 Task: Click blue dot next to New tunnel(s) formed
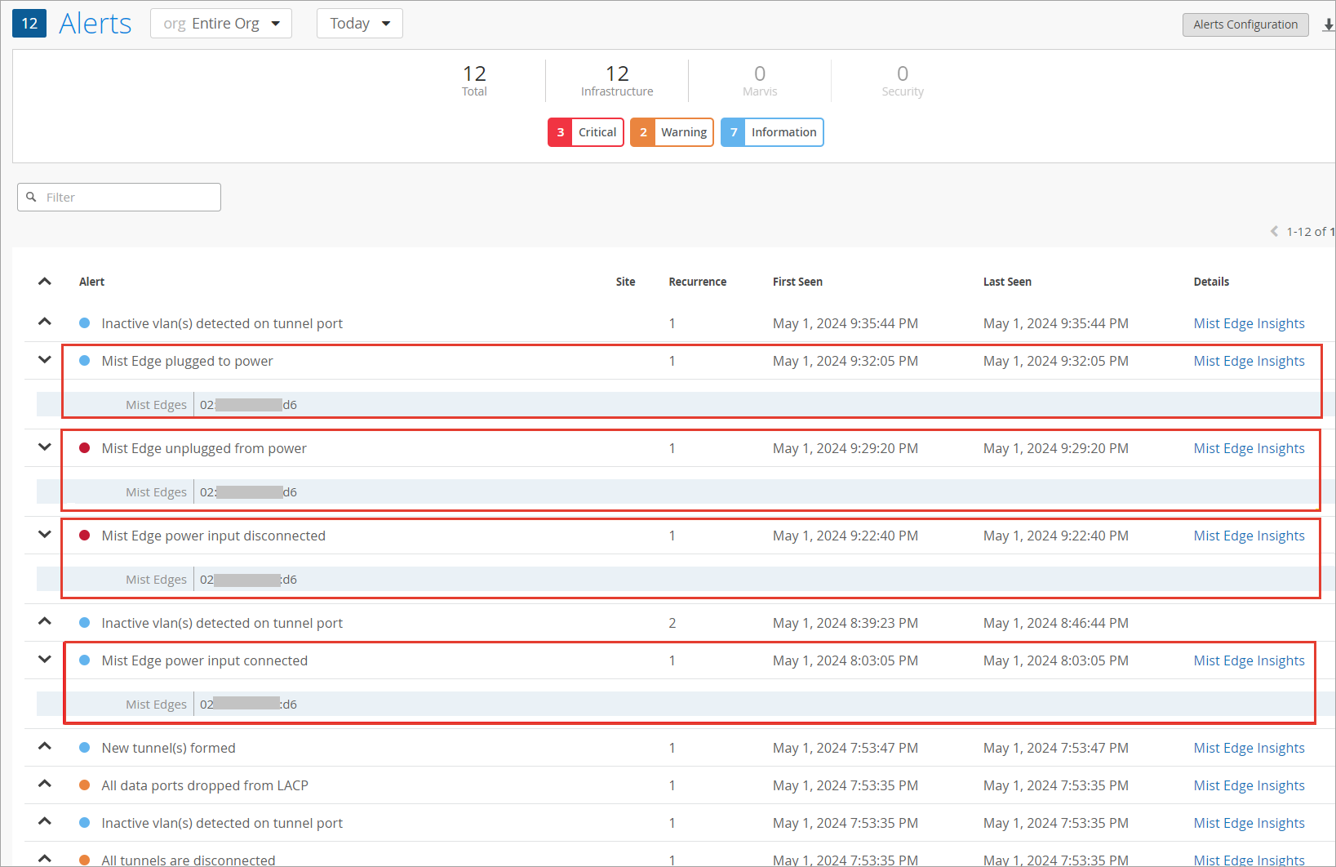[84, 748]
